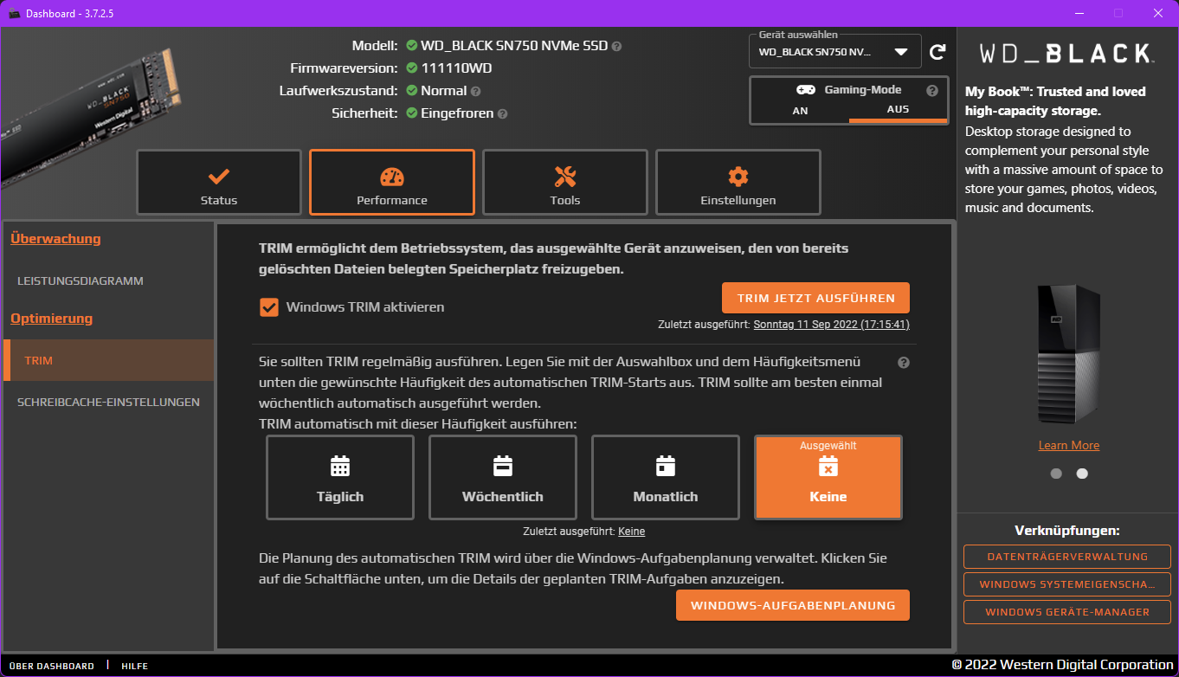Image resolution: width=1179 pixels, height=677 pixels.
Task: Click help icon next to Modell name
Action: pyautogui.click(x=616, y=46)
